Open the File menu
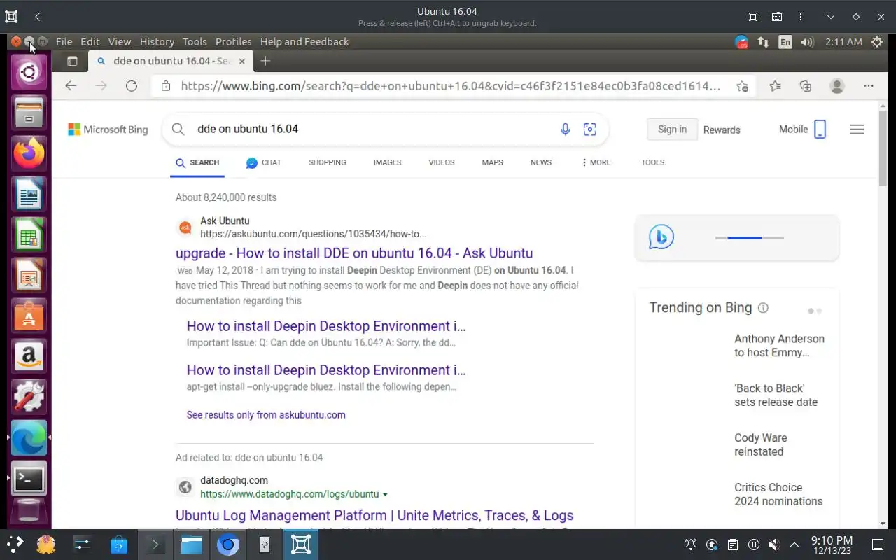 click(64, 42)
